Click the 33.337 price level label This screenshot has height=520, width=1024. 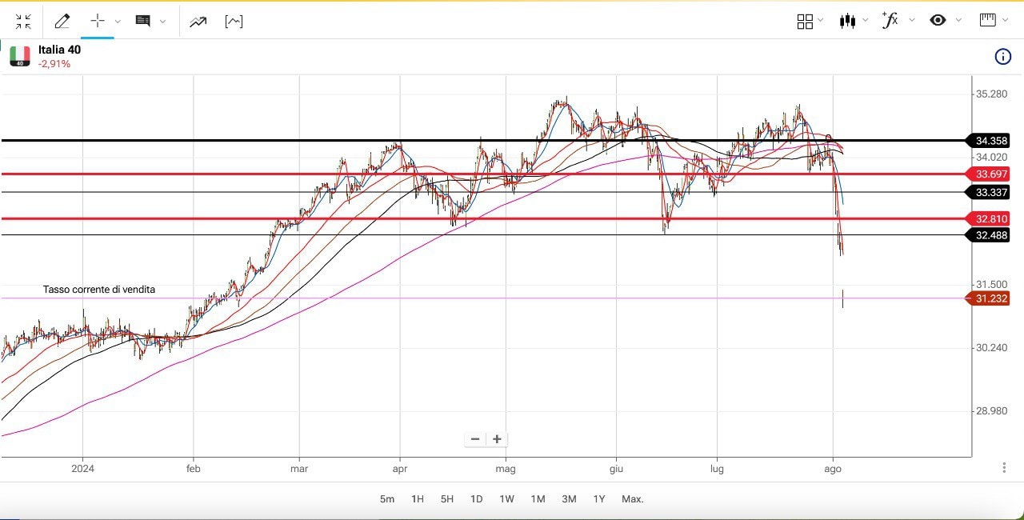(989, 193)
